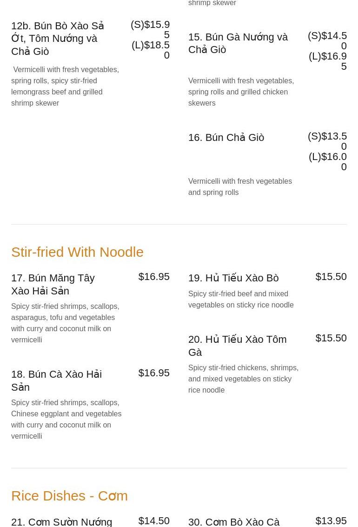Click the description mentioning Chinese eggplant
The width and height of the screenshot is (358, 527).
point(66,419)
